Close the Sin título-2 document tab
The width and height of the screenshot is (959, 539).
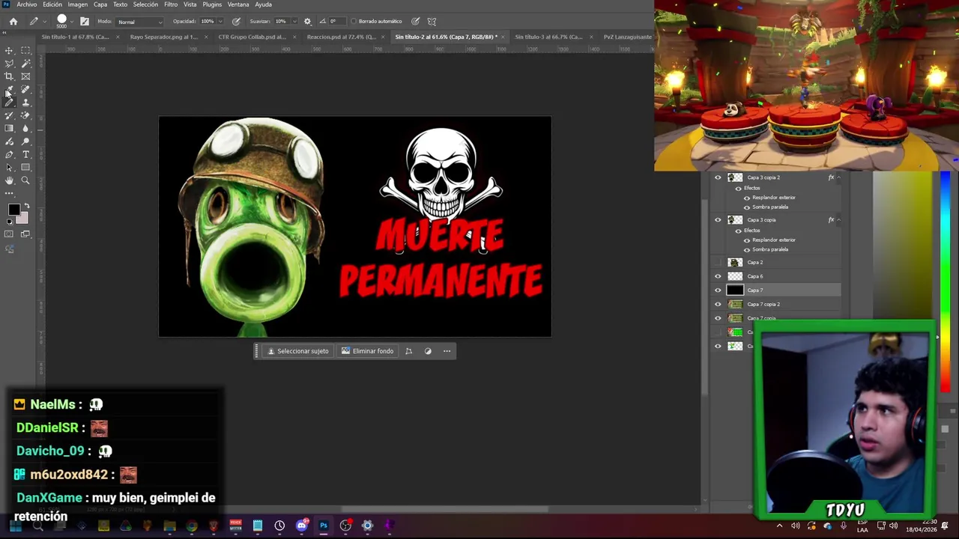(x=502, y=37)
